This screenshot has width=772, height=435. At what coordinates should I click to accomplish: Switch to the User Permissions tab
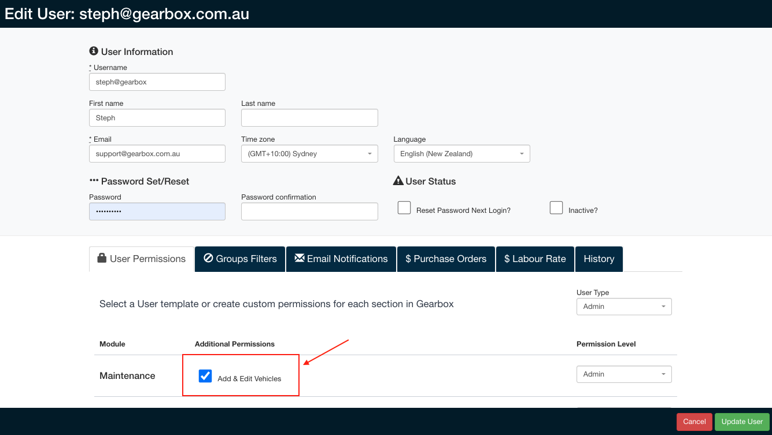pos(142,259)
